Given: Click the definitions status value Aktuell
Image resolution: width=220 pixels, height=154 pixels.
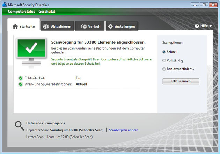Looking at the screenshot, I should click(81, 84).
